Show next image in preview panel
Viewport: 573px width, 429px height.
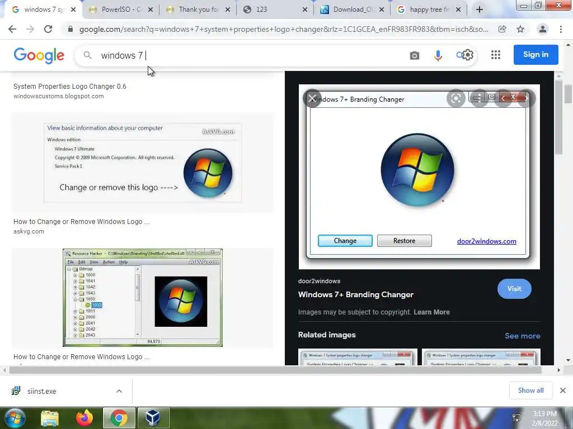coord(526,98)
